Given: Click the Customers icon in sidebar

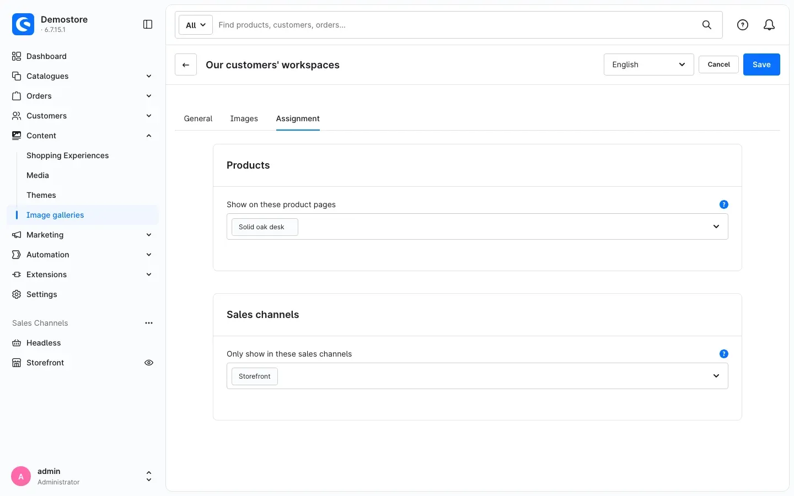Looking at the screenshot, I should [x=17, y=116].
